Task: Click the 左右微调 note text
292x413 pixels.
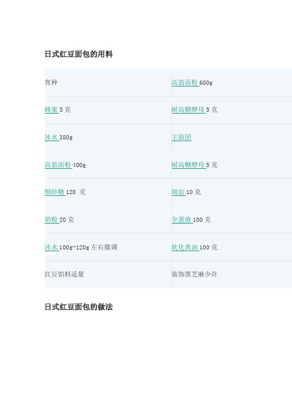Action: pyautogui.click(x=104, y=247)
